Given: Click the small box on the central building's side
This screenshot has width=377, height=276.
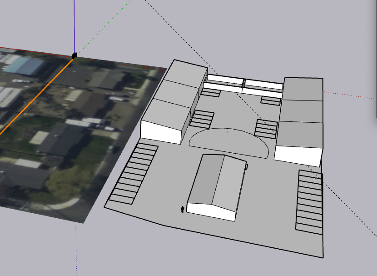Looking at the screenshot, I should point(246,167).
